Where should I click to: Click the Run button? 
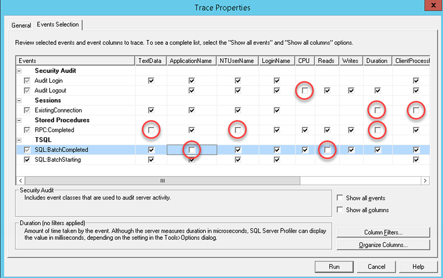coord(334,266)
